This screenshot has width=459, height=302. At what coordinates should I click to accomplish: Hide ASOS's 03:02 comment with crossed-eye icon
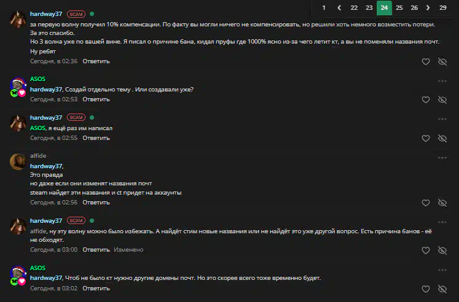[x=442, y=289]
